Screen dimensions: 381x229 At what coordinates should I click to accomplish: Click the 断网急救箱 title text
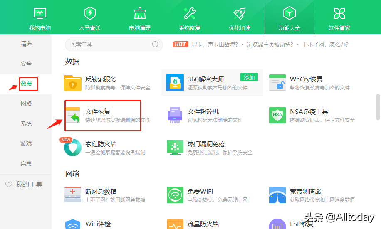[101, 192]
